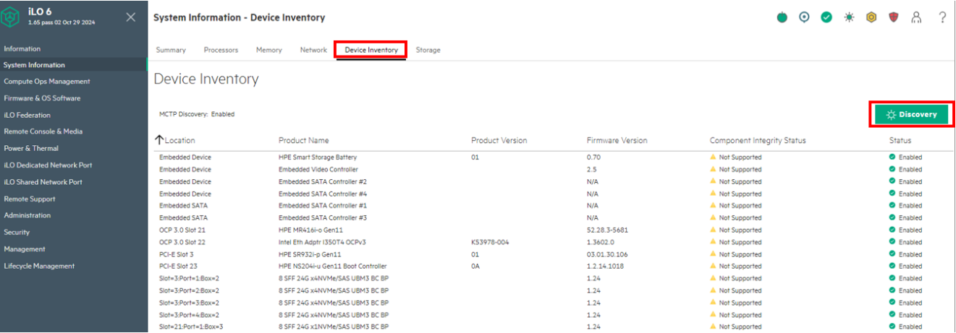Click Embedded SATA Controller #1 cell

323,206
